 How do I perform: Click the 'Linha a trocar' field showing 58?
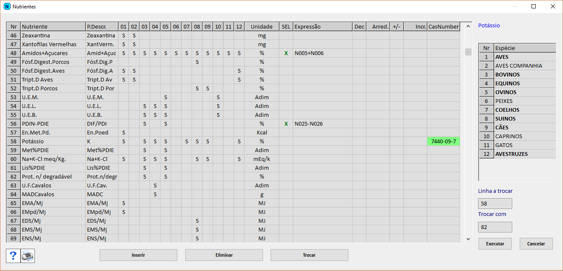[495, 204]
